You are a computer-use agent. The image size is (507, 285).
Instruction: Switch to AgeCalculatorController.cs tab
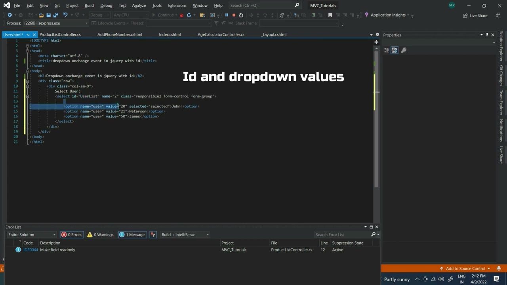(221, 34)
